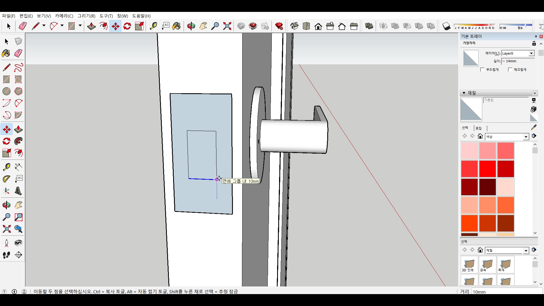
Task: Collapse the 재질 panel section
Action: tap(464, 93)
